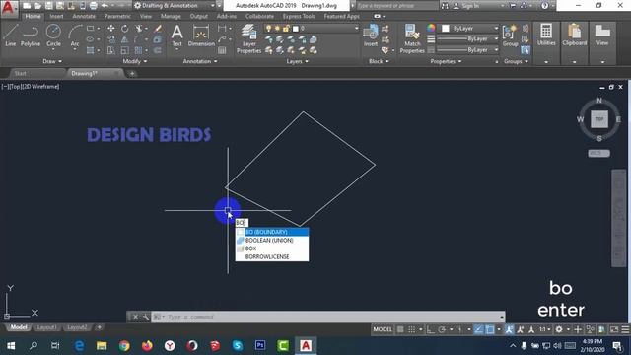The image size is (631, 355).
Task: Click the Rotate tool in Modify panel
Action: [x=125, y=29]
